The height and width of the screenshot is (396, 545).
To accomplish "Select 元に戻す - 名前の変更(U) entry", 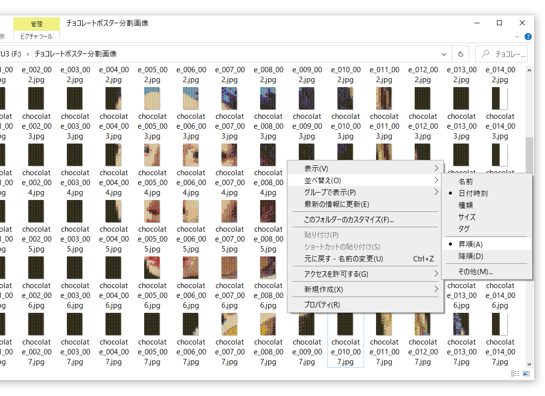I will (365, 259).
